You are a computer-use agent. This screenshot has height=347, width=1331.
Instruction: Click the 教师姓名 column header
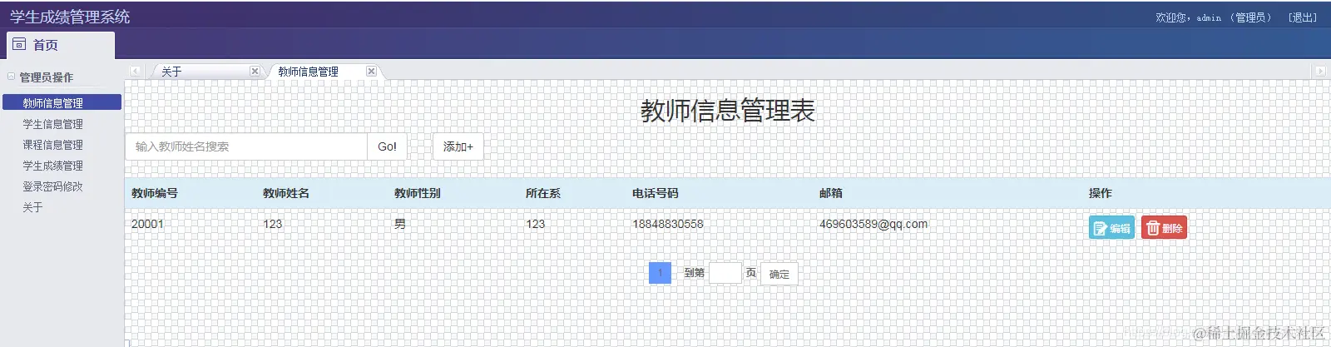tap(286, 193)
